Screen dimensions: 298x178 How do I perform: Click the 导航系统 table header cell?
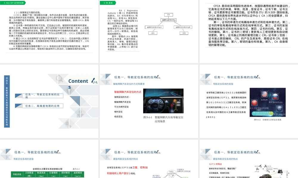[17, 174]
